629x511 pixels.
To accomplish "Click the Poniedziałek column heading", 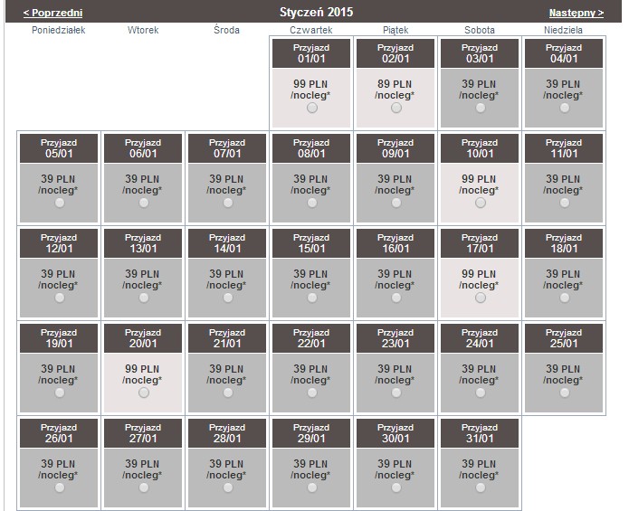I will [59, 30].
